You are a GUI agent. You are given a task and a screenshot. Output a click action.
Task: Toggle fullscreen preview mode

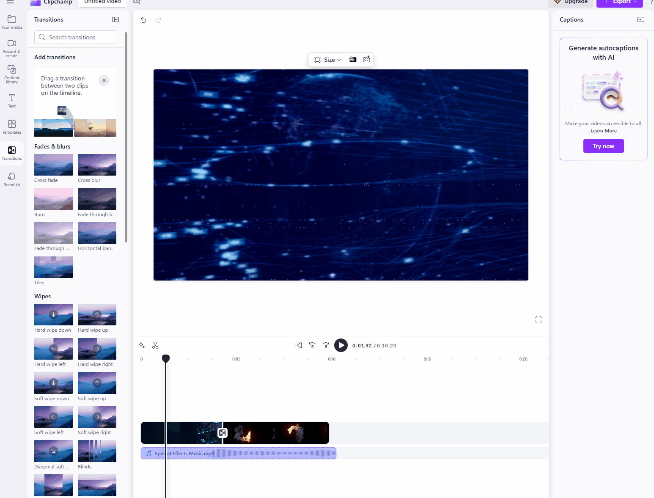click(538, 319)
